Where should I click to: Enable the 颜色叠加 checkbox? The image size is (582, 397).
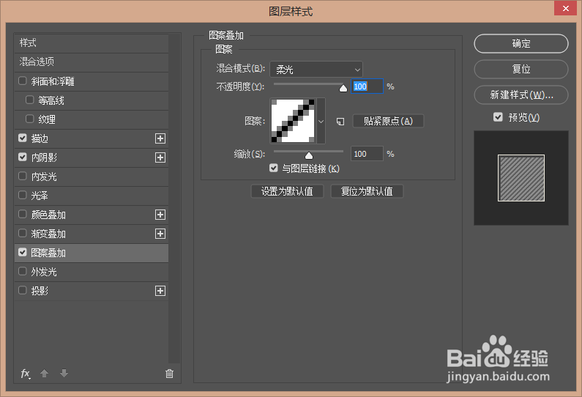point(23,215)
